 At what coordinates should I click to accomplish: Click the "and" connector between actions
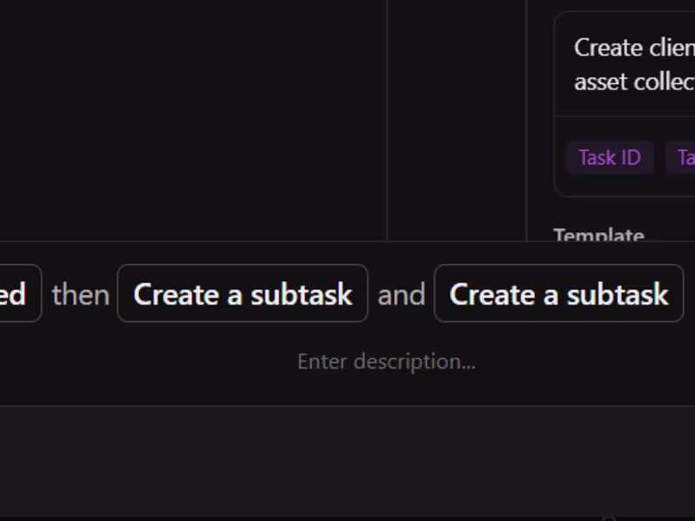tap(401, 294)
